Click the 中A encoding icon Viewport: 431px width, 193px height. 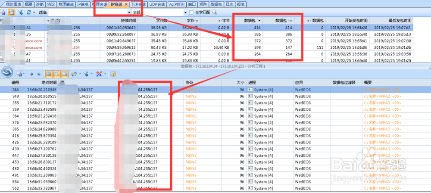(x=99, y=74)
